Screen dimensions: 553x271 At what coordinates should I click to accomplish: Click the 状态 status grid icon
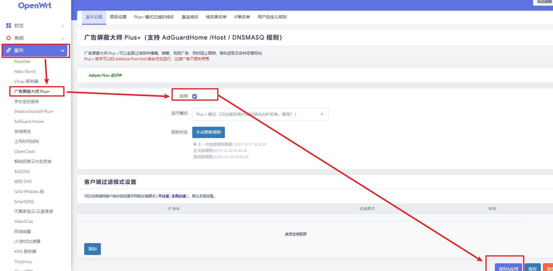coord(9,26)
